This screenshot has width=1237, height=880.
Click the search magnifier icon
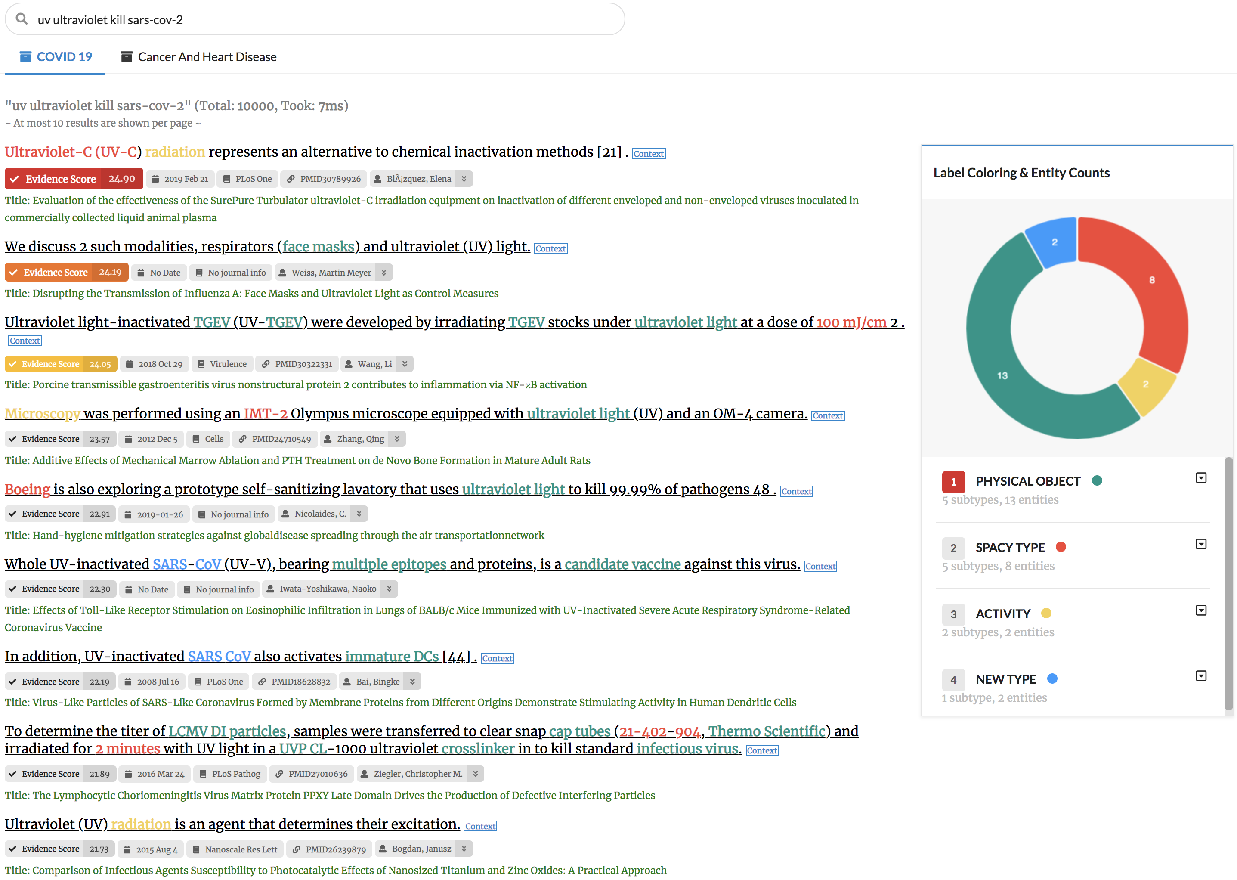coord(22,19)
